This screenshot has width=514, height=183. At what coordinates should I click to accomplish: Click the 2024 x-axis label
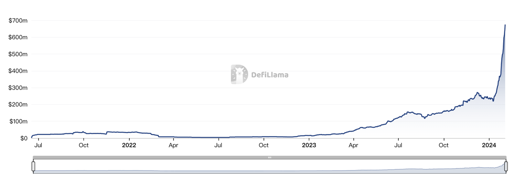(489, 145)
